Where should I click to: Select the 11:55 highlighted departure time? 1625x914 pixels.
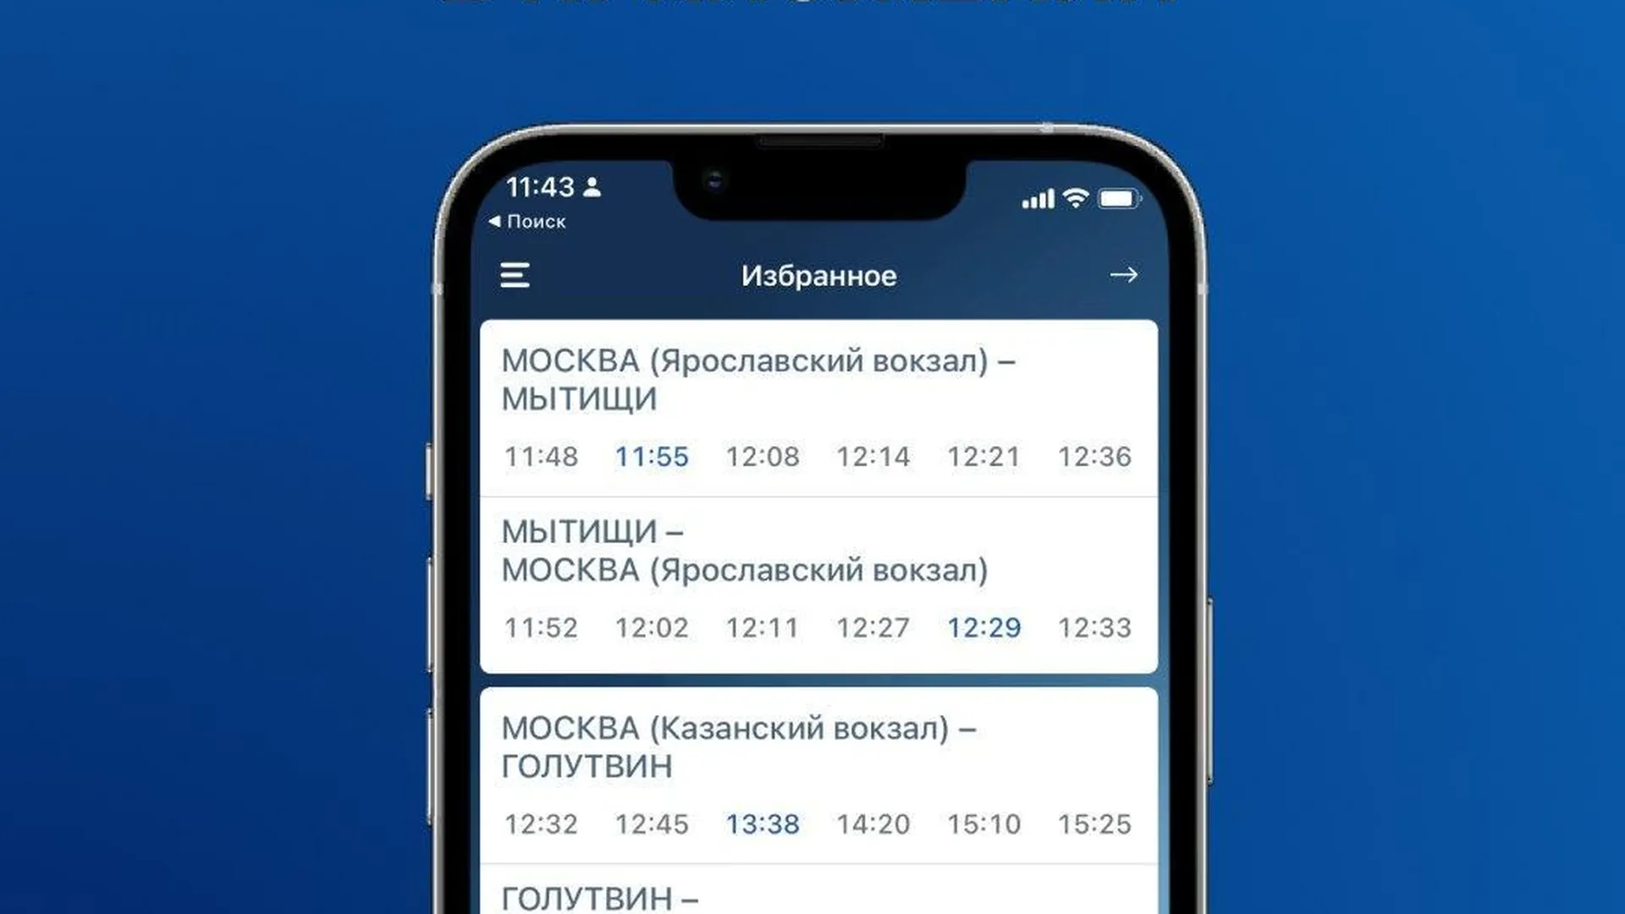pyautogui.click(x=652, y=456)
